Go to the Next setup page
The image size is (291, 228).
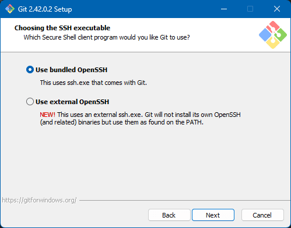[x=213, y=215]
